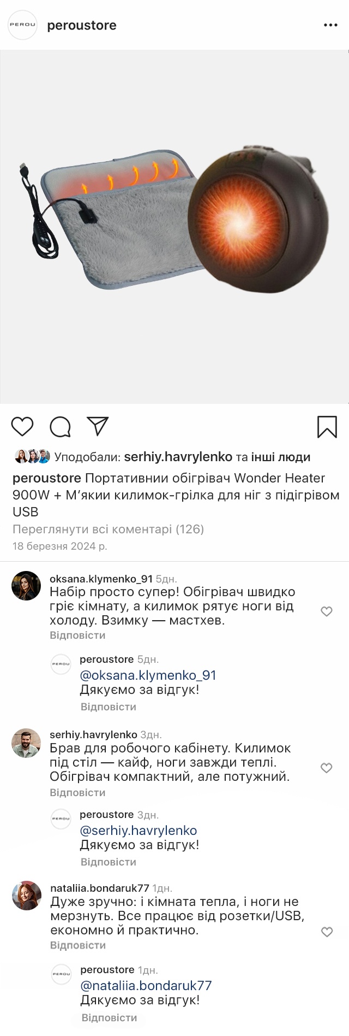Like oksana.klymenko_91's comment
Screen dimensions: 349x1036
(326, 611)
